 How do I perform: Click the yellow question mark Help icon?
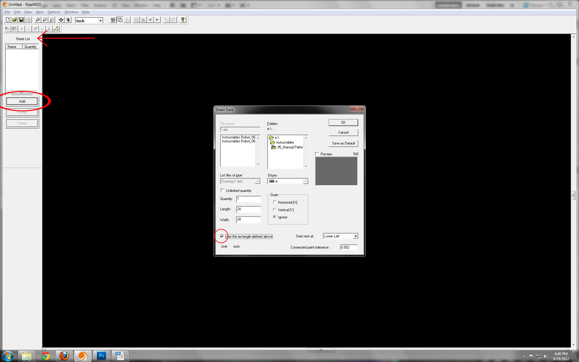pyautogui.click(x=182, y=20)
